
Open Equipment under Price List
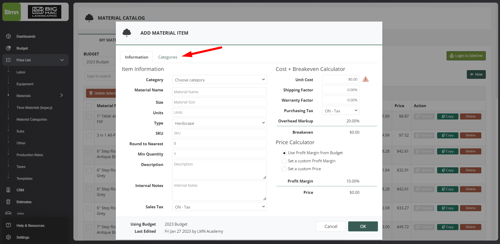tap(25, 84)
